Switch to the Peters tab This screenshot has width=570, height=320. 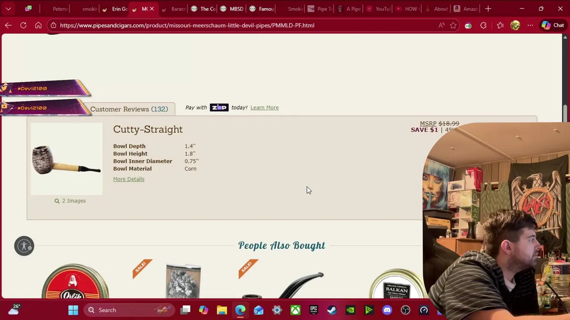coord(55,8)
